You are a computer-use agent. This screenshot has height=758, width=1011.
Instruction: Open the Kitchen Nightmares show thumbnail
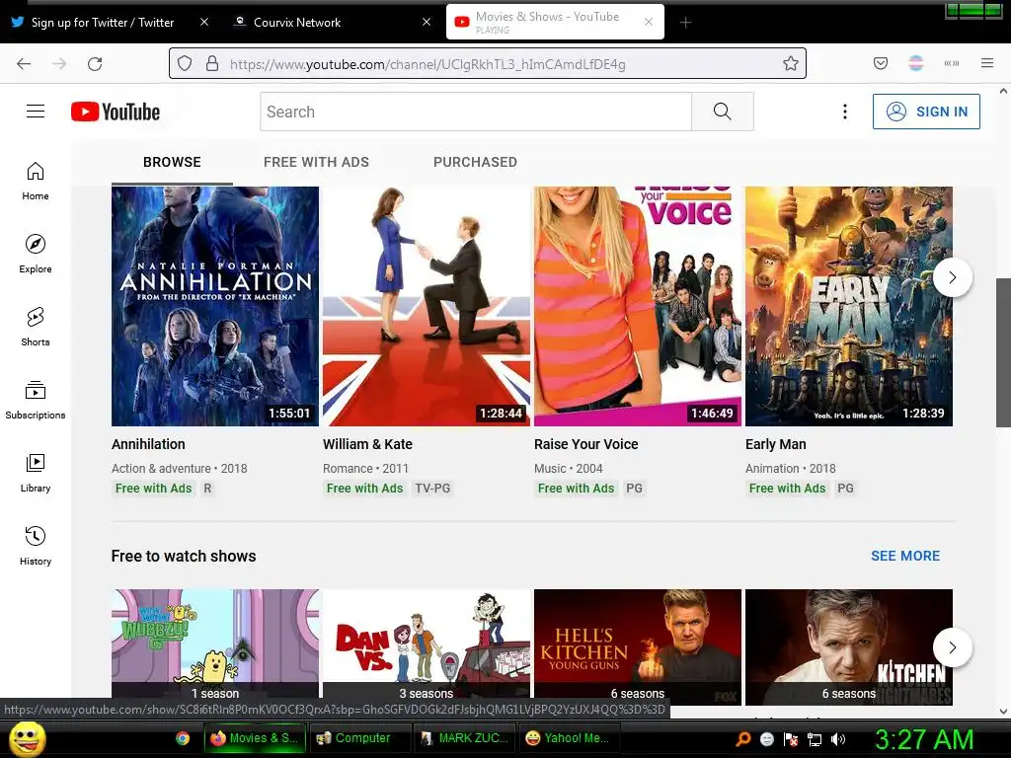click(x=848, y=646)
